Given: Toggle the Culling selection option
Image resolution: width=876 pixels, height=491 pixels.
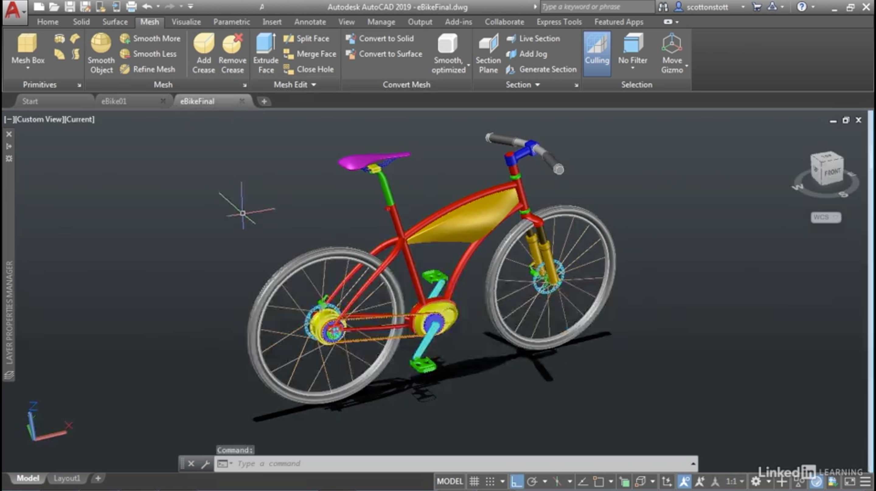Looking at the screenshot, I should [x=597, y=52].
